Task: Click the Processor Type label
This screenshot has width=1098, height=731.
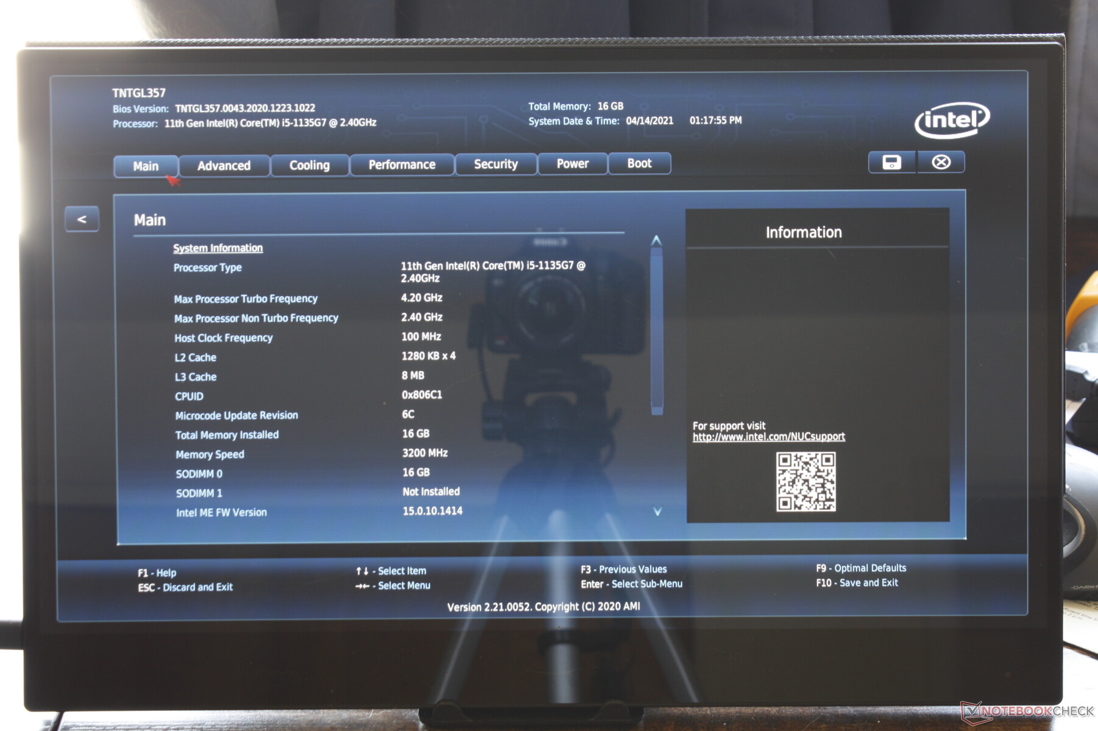Action: (208, 267)
